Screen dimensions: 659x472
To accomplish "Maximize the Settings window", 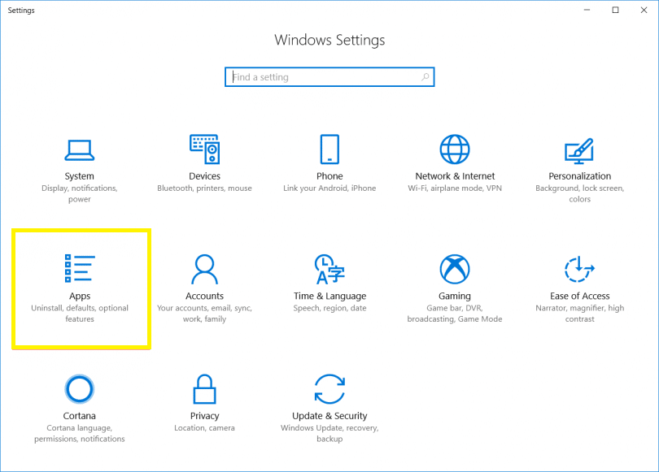I will [615, 10].
